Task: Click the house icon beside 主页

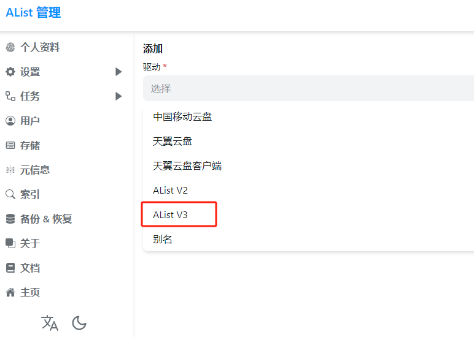Action: (x=10, y=292)
